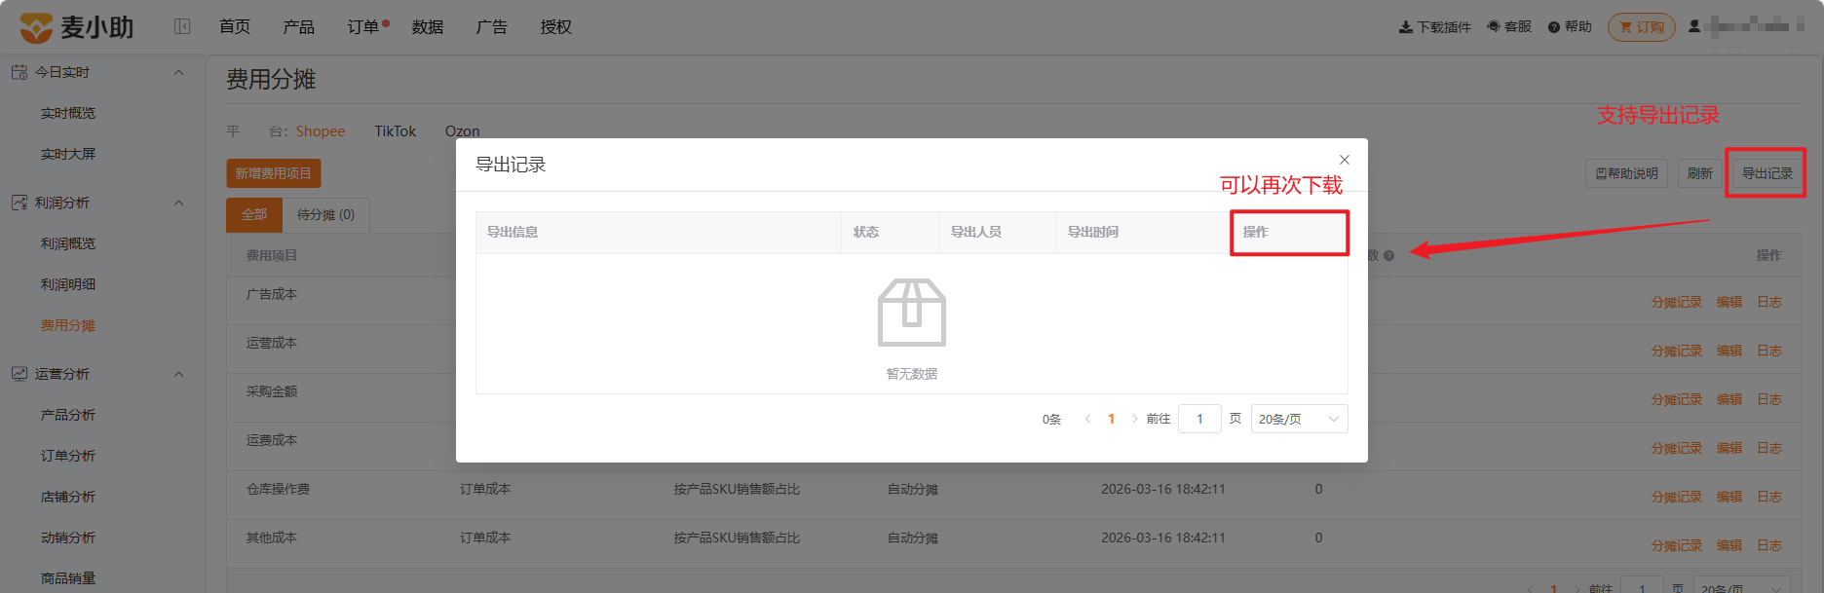Click 分摊记录 for the 其他成本 row
The height and width of the screenshot is (593, 1824).
click(1676, 545)
